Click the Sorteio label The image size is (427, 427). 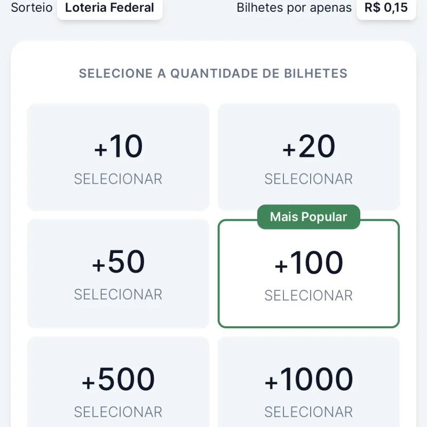tap(31, 8)
